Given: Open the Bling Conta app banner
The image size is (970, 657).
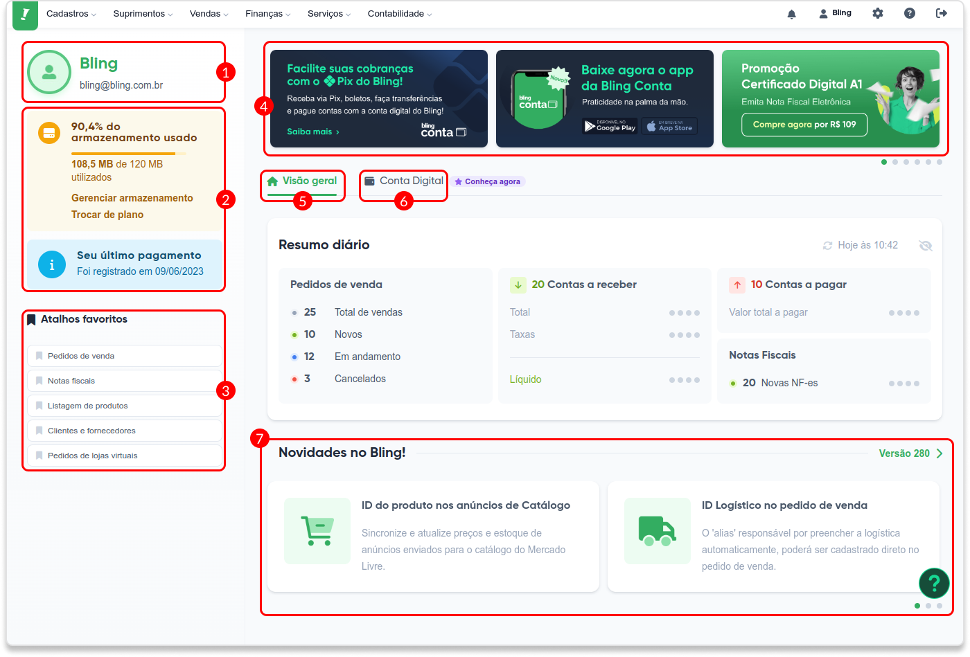Looking at the screenshot, I should (x=605, y=98).
